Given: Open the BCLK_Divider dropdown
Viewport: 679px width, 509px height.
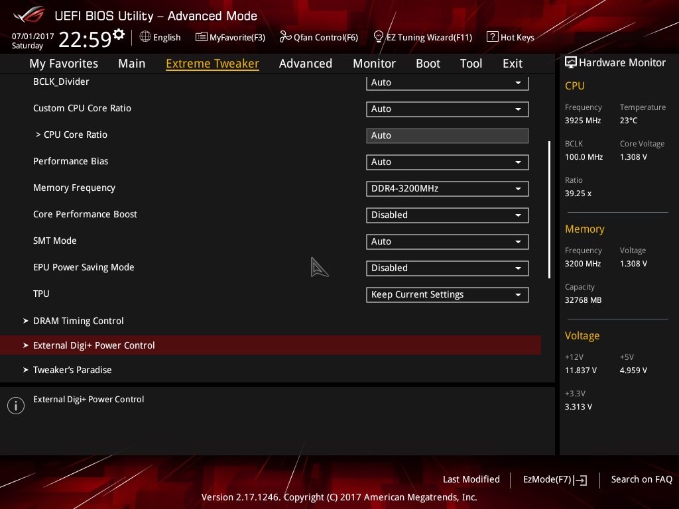Looking at the screenshot, I should 448,83.
